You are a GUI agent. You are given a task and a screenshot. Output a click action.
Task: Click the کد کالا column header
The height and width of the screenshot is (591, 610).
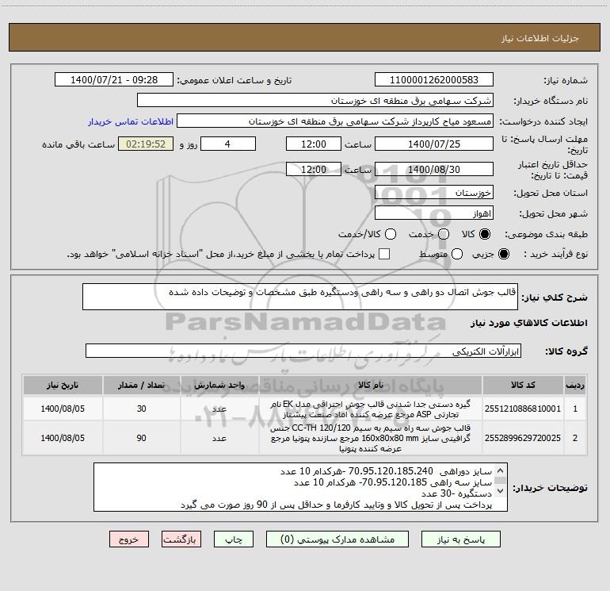[523, 385]
